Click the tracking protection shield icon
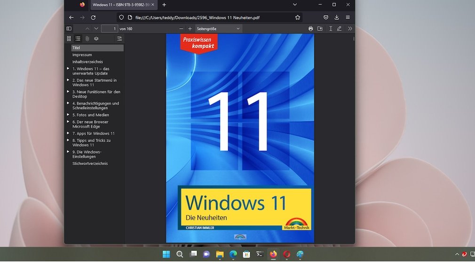The height and width of the screenshot is (267, 475). point(121,17)
